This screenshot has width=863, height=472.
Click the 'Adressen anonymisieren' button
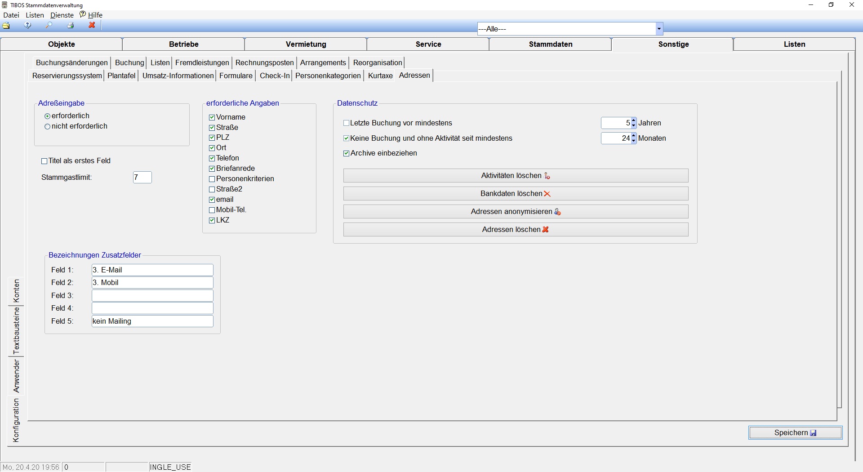[x=516, y=212]
